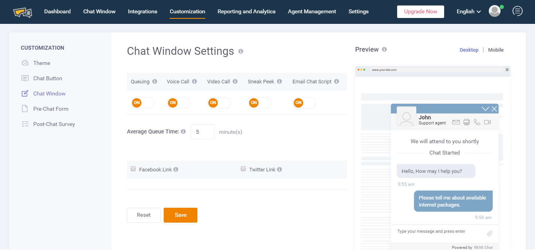Click the Email Chat Script info icon
Image resolution: width=535 pixels, height=250 pixels.
[336, 81]
